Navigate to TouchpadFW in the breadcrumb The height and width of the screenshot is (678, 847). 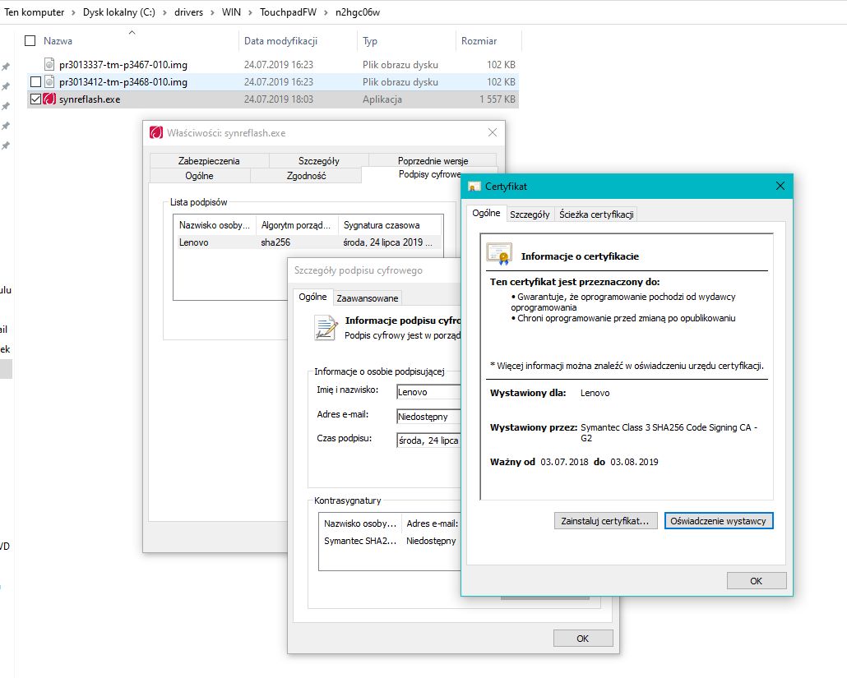[289, 12]
